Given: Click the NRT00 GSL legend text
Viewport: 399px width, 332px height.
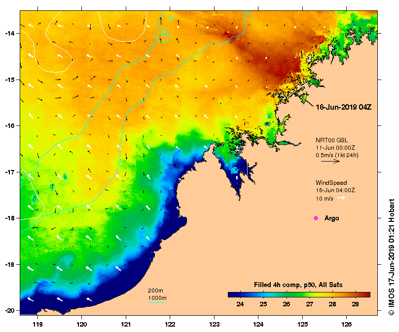Looking at the screenshot, I should [331, 140].
